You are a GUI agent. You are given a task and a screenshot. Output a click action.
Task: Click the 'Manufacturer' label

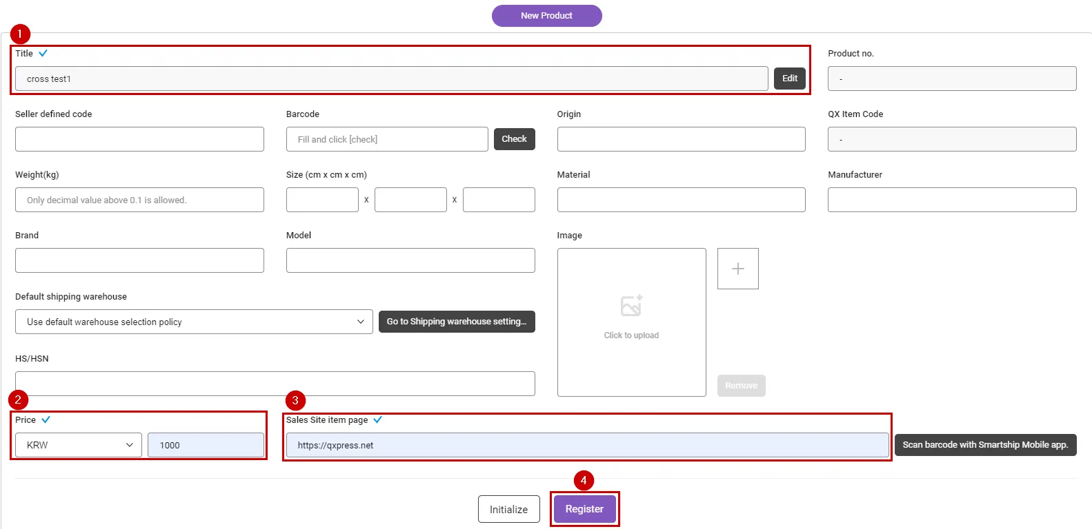tap(855, 175)
